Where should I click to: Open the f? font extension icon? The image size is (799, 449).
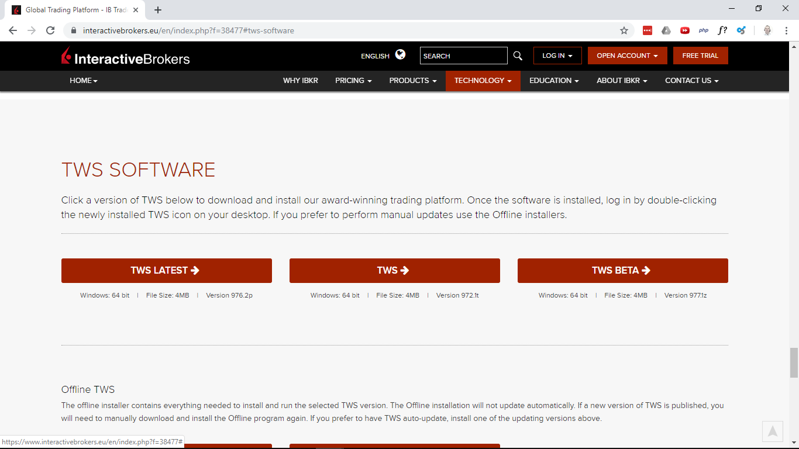pyautogui.click(x=722, y=30)
